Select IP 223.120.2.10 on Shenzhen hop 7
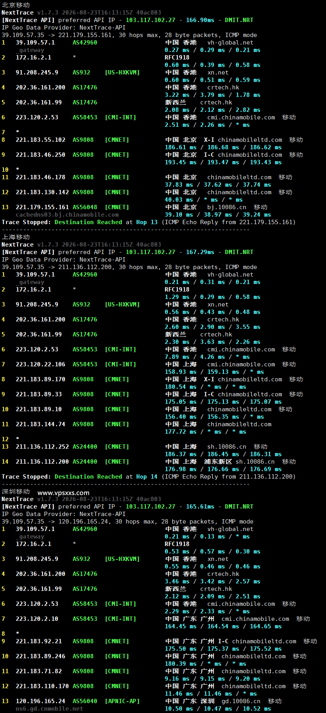The height and width of the screenshot is (713, 326). point(37,619)
